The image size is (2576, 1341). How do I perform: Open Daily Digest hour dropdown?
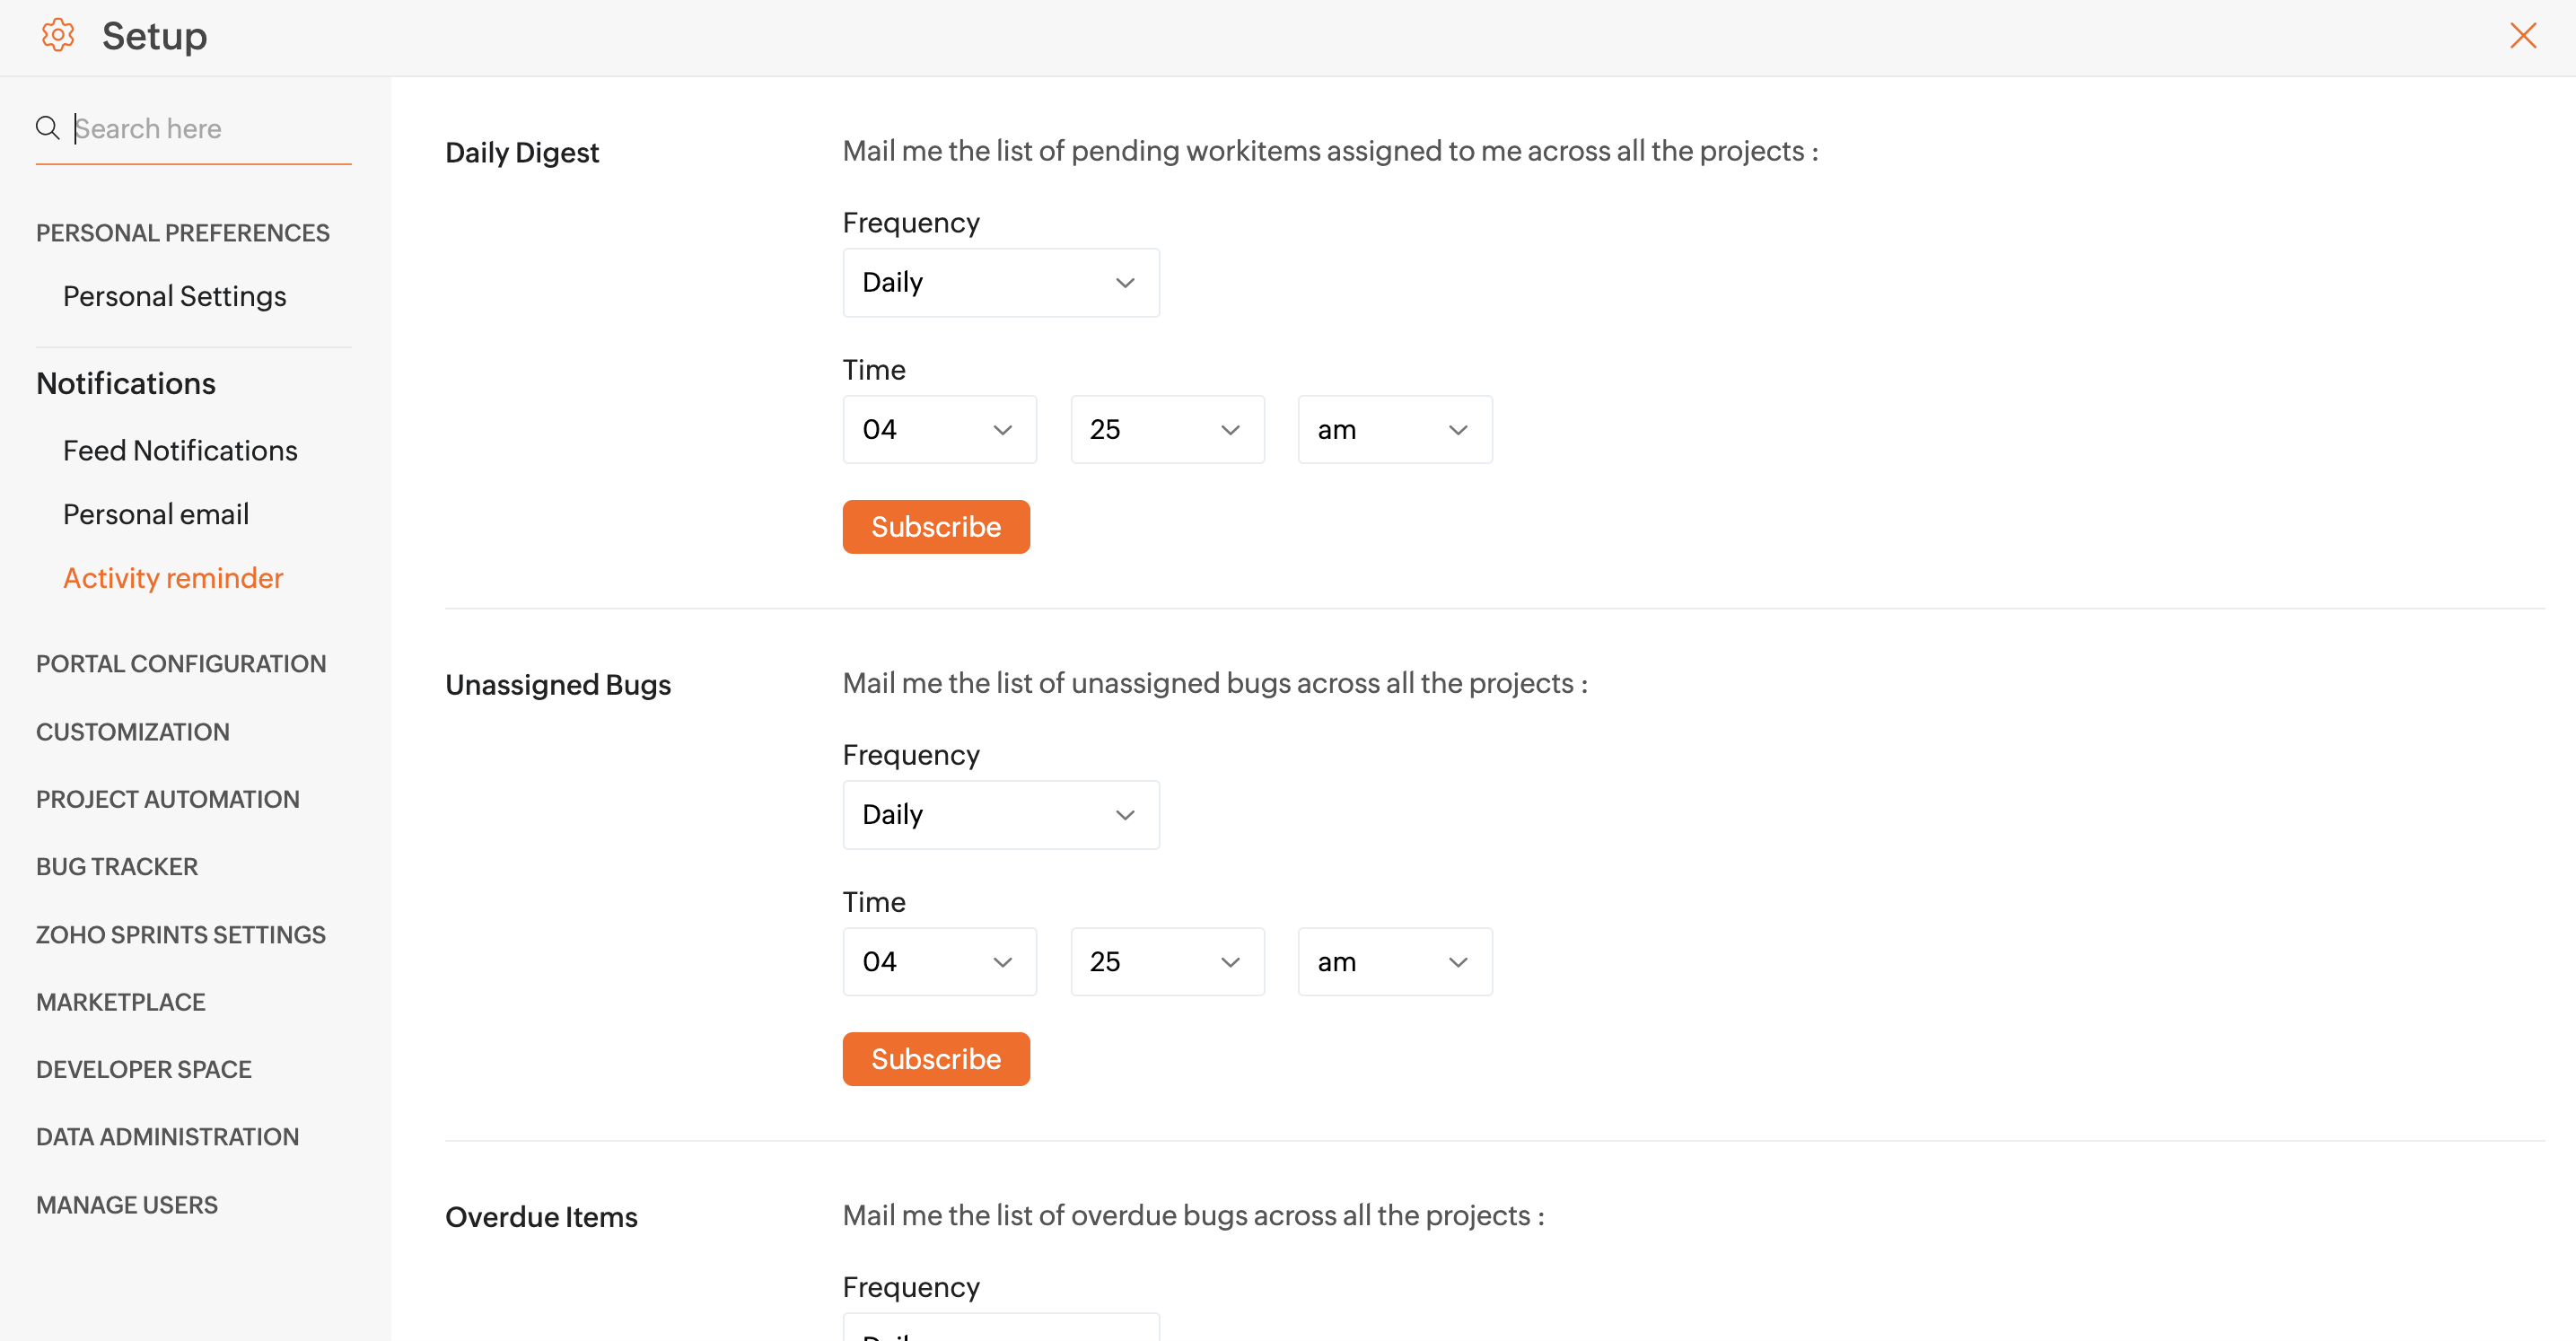pos(938,430)
